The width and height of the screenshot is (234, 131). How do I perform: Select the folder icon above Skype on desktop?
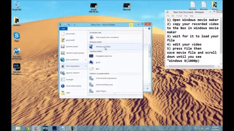(16, 21)
